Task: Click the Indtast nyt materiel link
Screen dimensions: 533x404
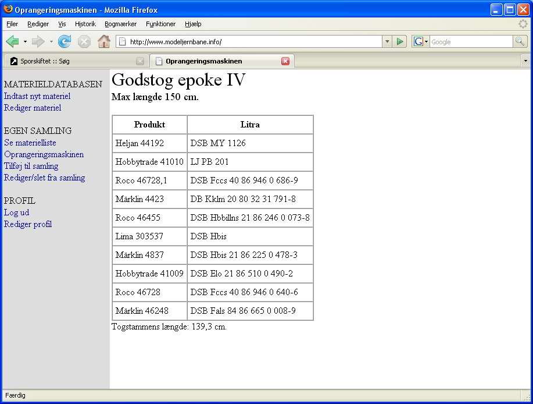Action: [37, 96]
